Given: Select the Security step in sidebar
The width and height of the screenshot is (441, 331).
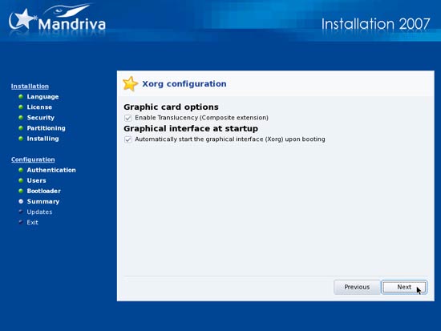Looking at the screenshot, I should (41, 118).
